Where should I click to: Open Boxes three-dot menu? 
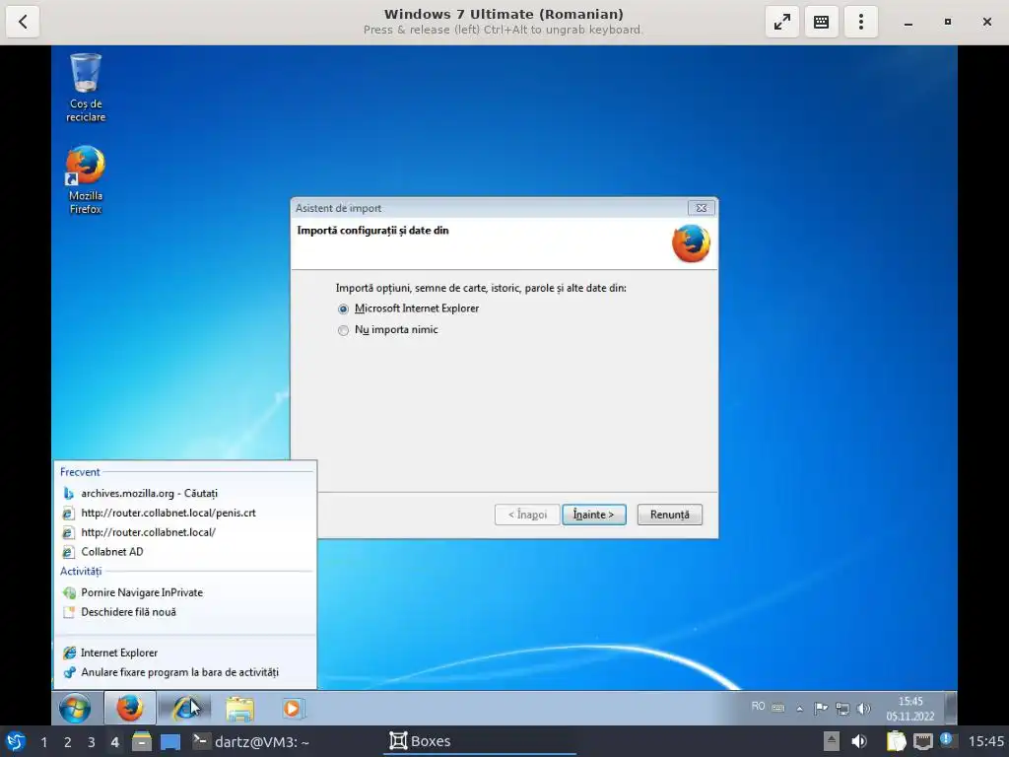[x=860, y=22]
